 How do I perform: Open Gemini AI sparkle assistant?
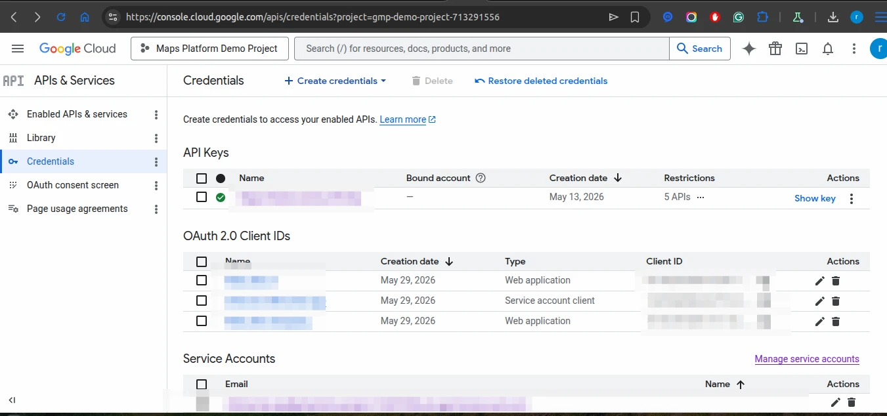coord(749,49)
